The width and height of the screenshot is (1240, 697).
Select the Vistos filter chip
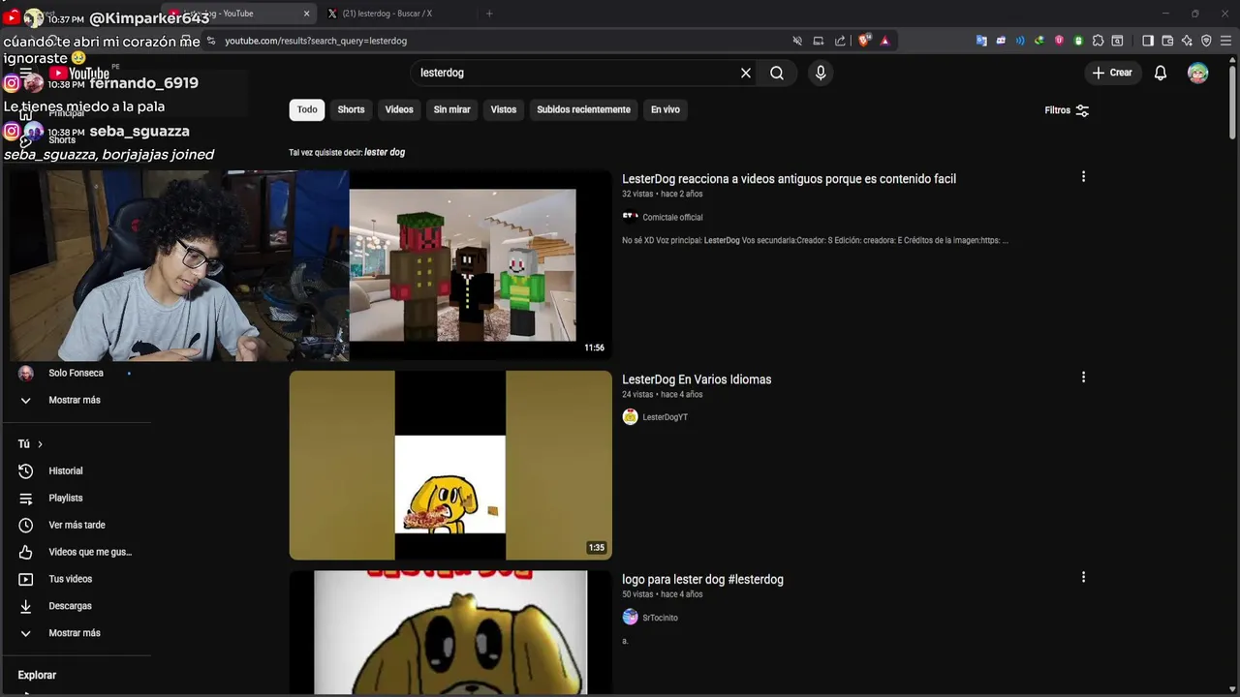pyautogui.click(x=504, y=109)
